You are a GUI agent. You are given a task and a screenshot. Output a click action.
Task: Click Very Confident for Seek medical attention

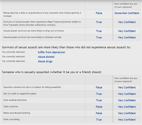[127, 100]
